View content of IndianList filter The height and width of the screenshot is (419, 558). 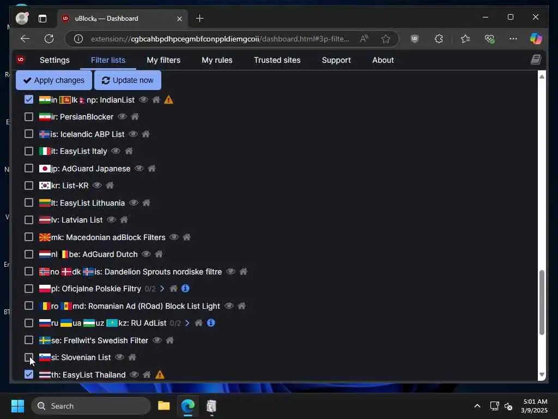[x=143, y=100]
